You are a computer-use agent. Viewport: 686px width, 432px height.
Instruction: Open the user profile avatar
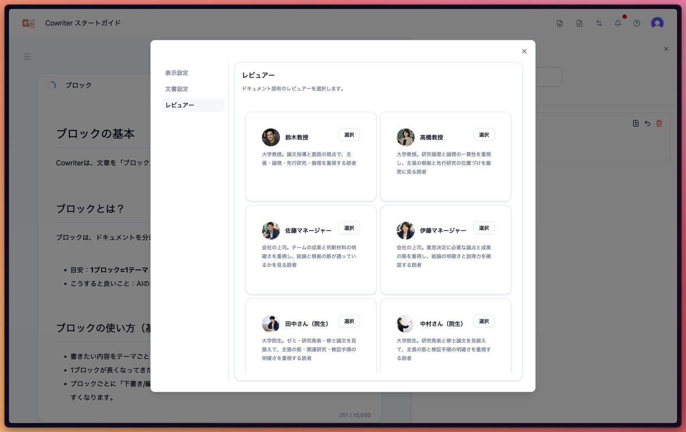point(657,23)
